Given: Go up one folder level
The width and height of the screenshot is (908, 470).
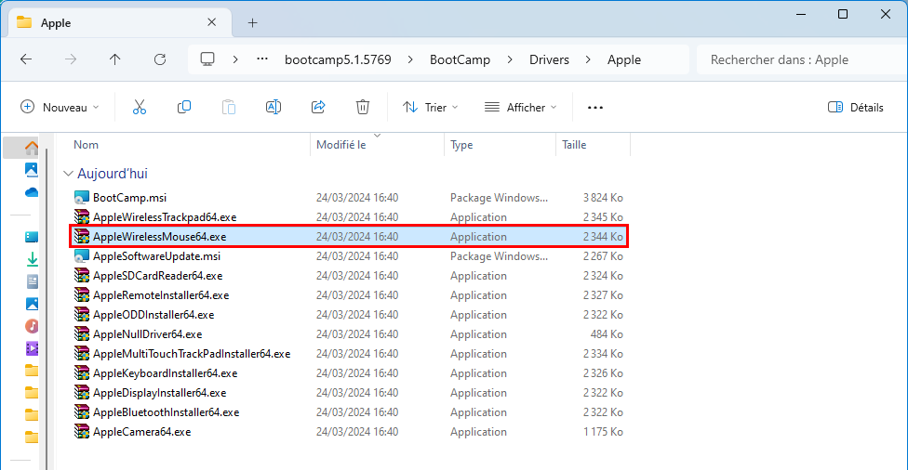Looking at the screenshot, I should pyautogui.click(x=114, y=59).
